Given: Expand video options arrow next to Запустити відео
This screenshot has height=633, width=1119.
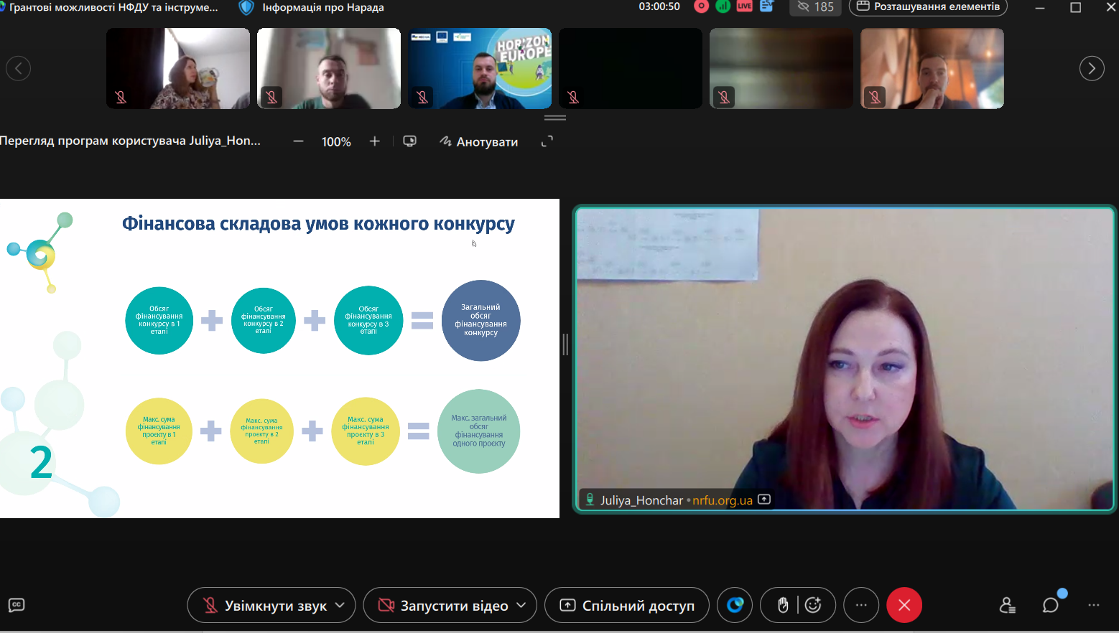Looking at the screenshot, I should point(521,605).
